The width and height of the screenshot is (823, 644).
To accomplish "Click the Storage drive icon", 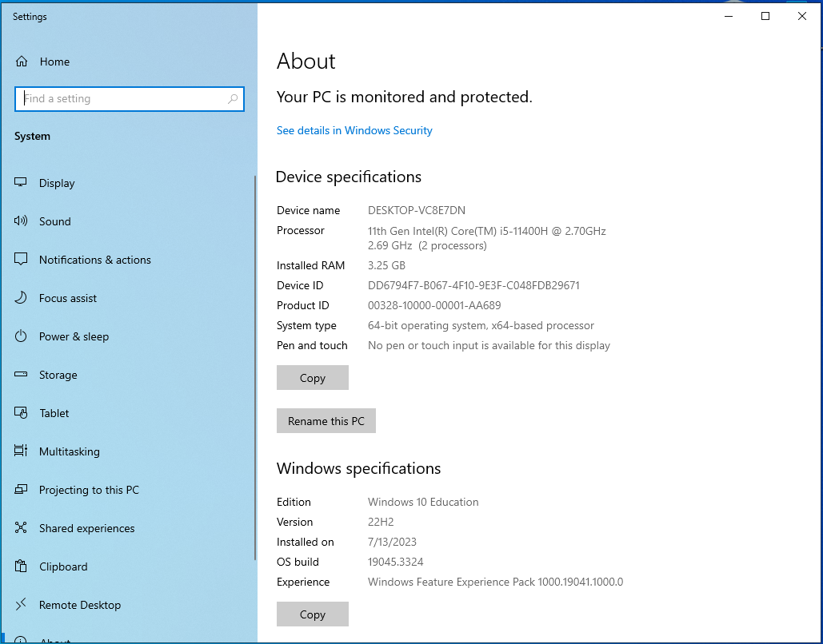I will [22, 375].
